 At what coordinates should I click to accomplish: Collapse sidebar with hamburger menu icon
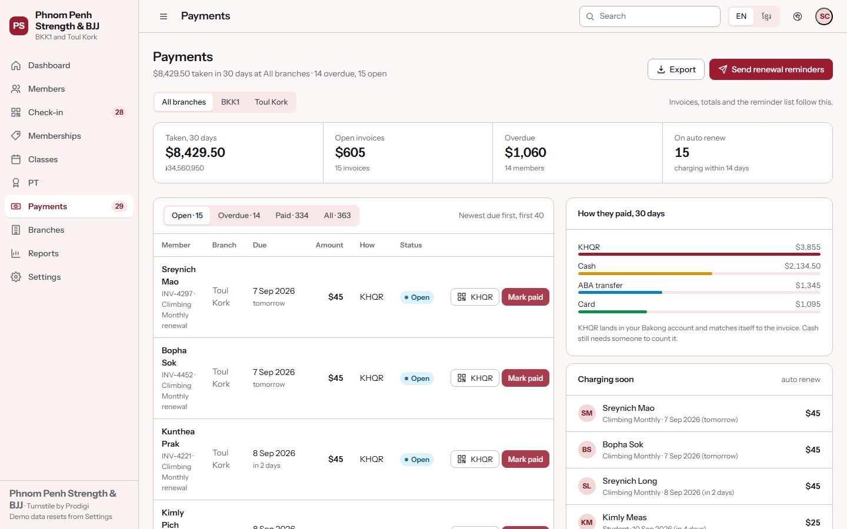pos(164,16)
